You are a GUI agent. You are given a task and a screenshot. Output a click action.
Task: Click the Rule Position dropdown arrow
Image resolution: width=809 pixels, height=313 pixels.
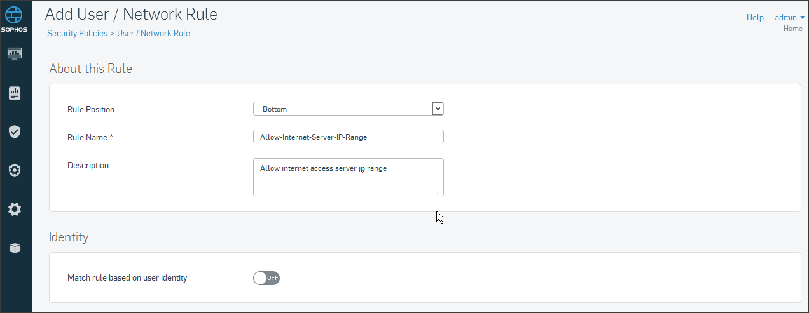pos(438,109)
